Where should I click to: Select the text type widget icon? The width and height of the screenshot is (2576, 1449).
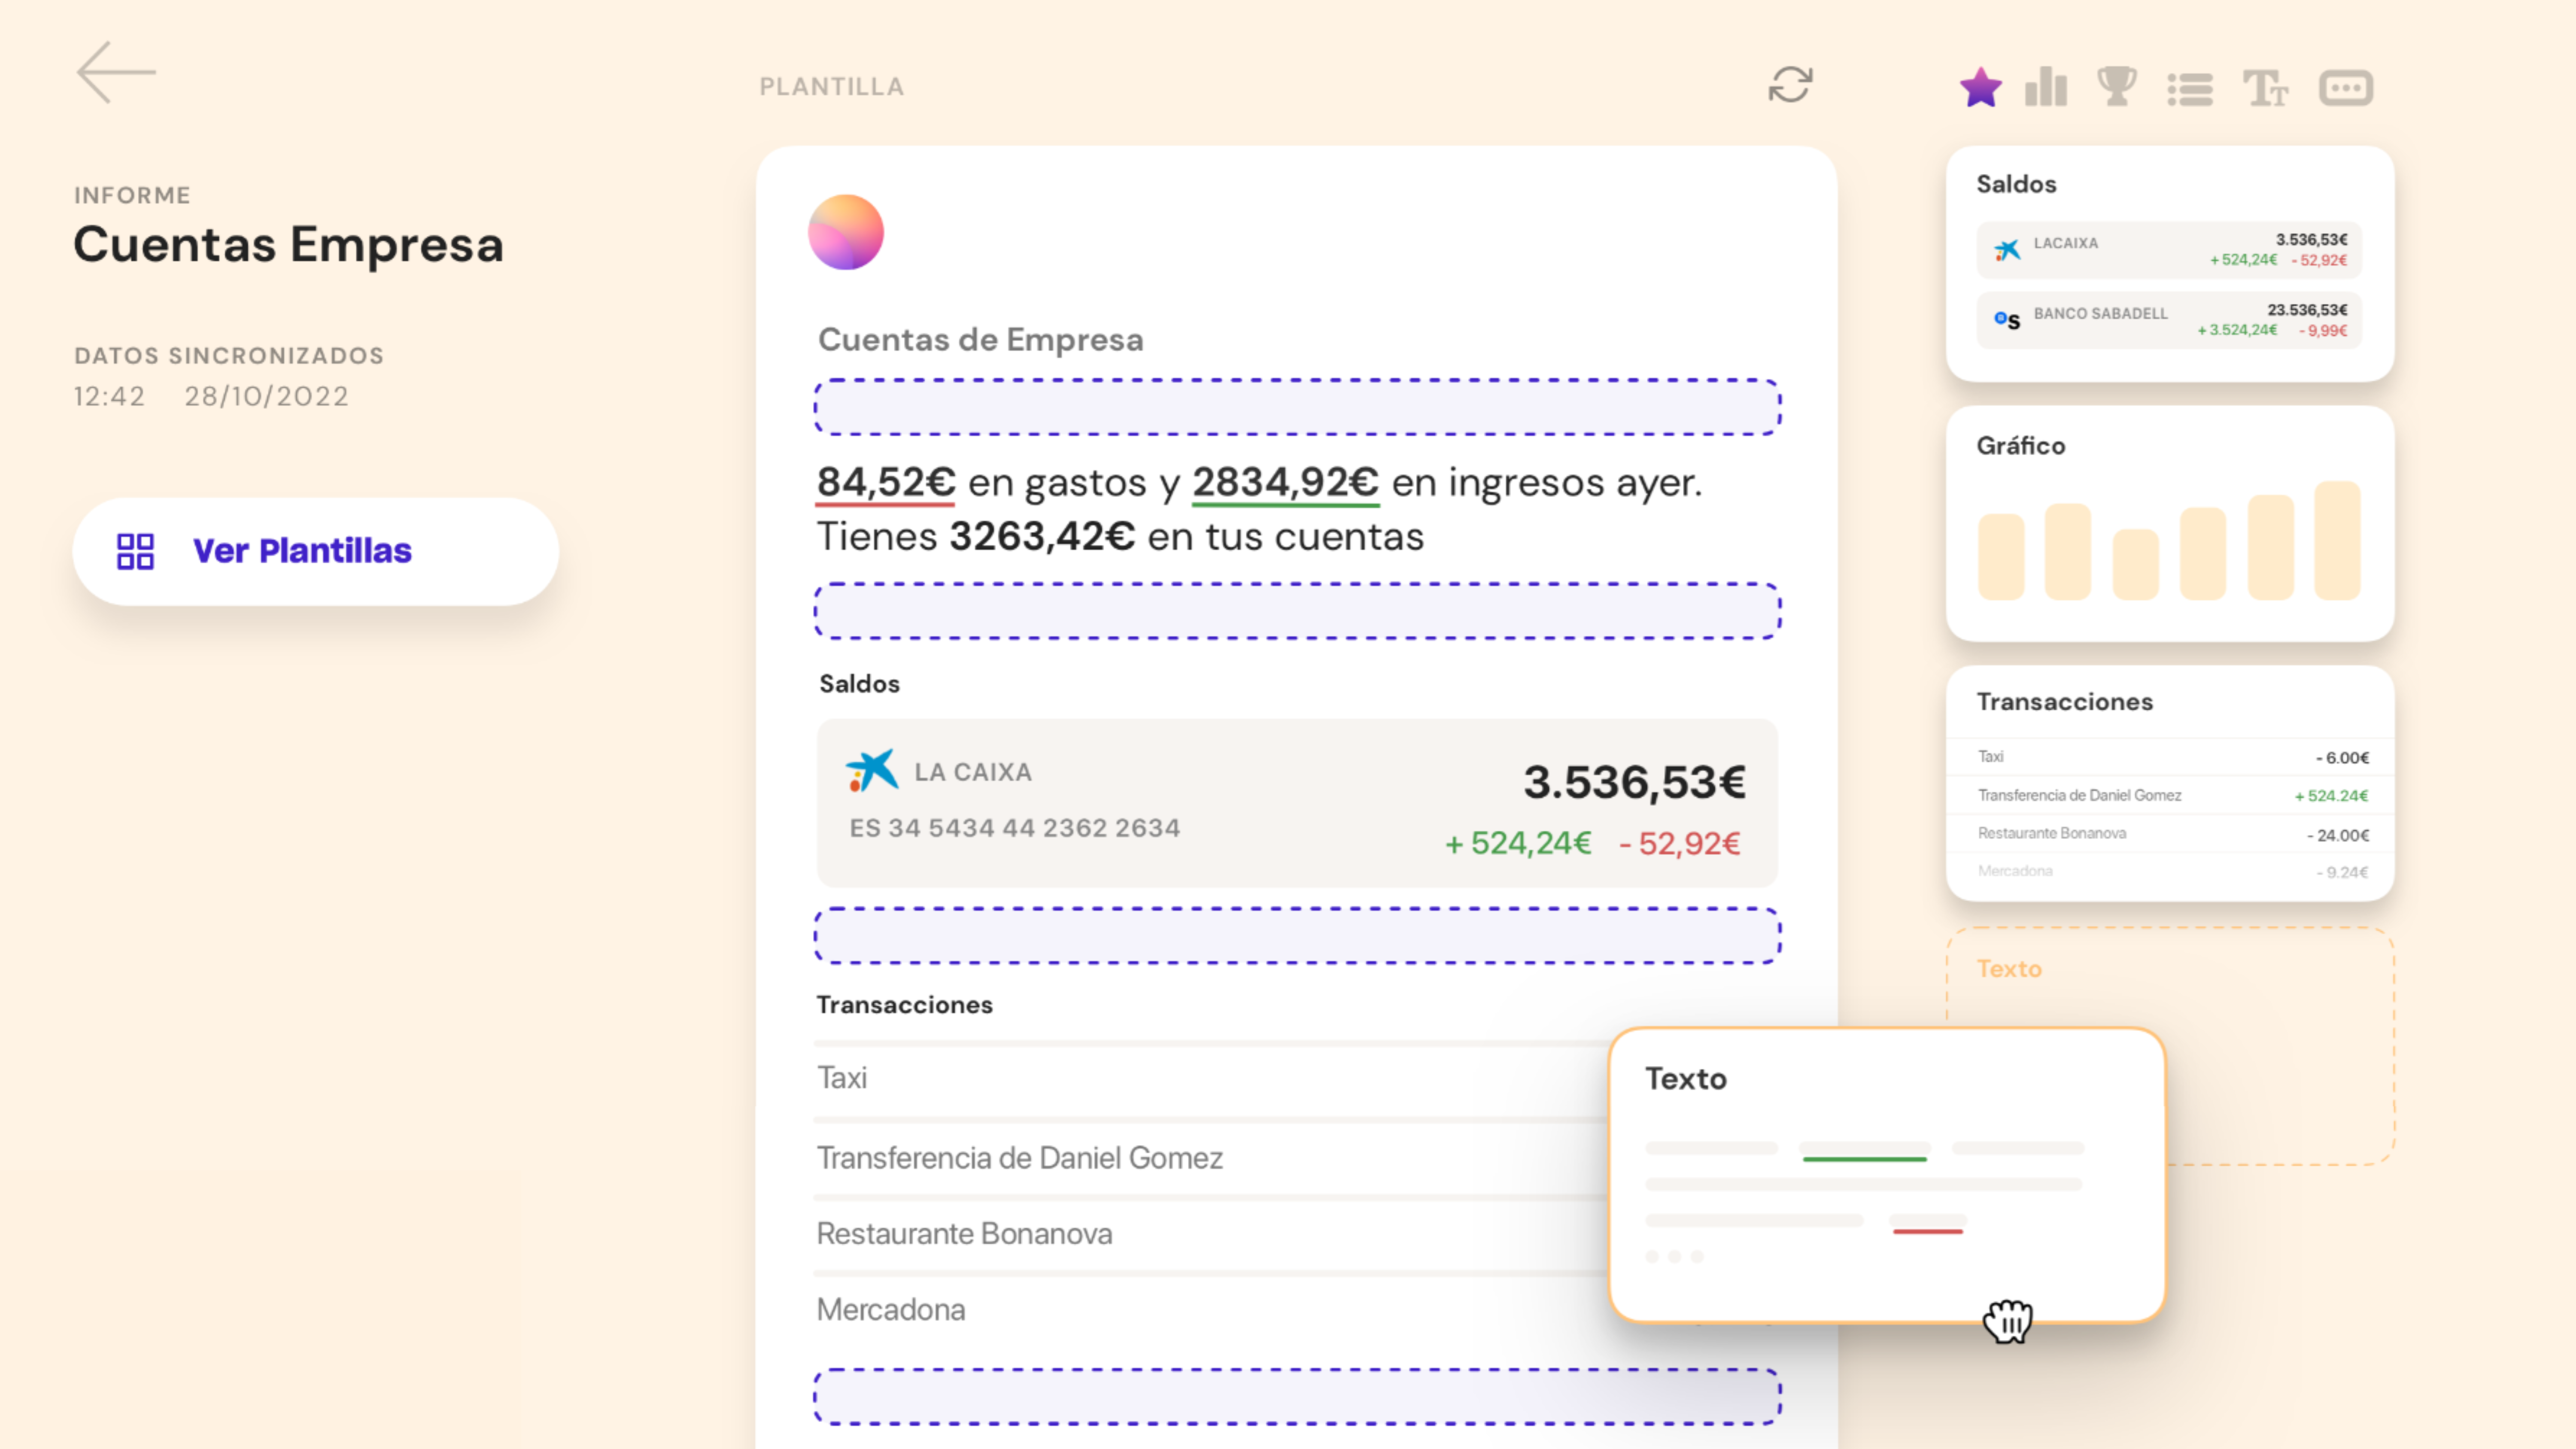2265,88
